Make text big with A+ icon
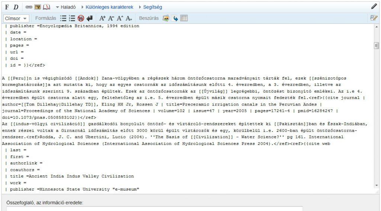381x211 pixels. point(102,18)
